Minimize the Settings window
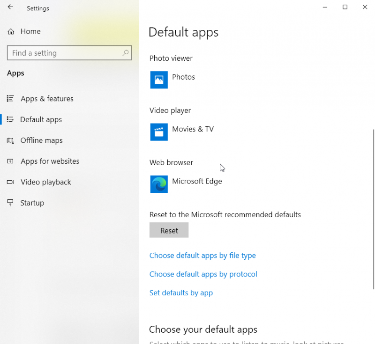 (x=325, y=7)
